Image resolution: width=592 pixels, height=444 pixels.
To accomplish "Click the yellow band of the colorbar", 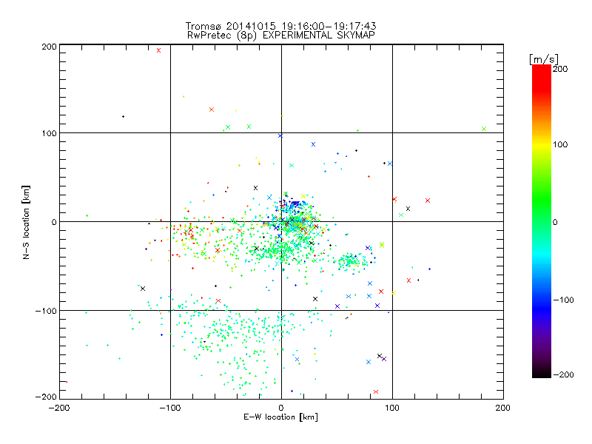I will point(542,144).
